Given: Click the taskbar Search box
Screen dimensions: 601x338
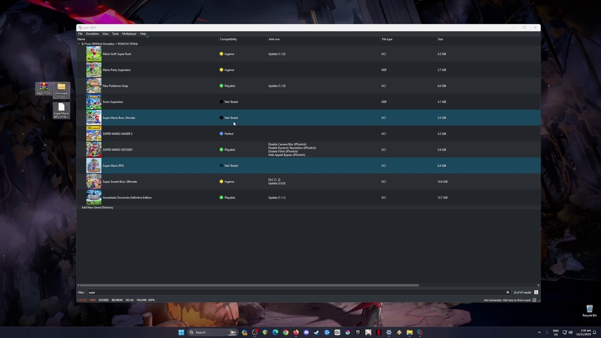Looking at the screenshot, I should 213,332.
